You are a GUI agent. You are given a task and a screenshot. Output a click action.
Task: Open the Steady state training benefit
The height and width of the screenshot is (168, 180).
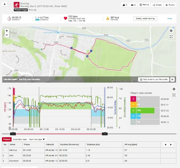(145, 19)
